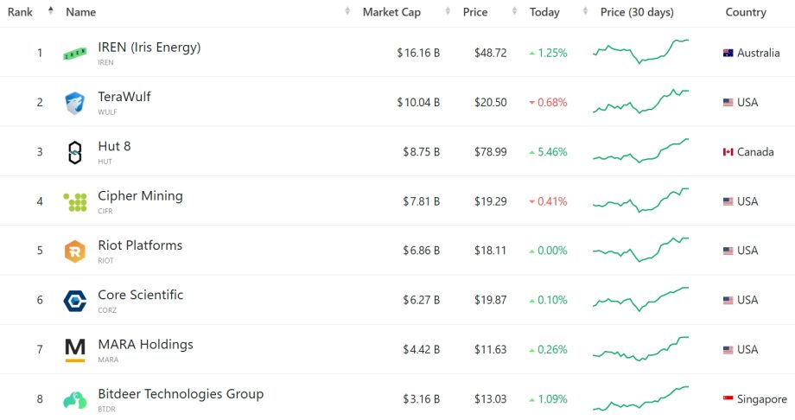Click the Riot Platforms orange hexagon logo

coord(75,251)
